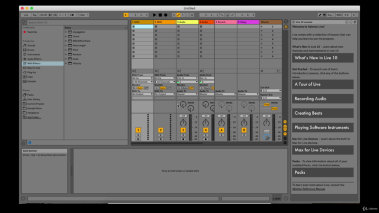Toggle return track A activator
The width and height of the screenshot is (379, 213).
click(221, 130)
